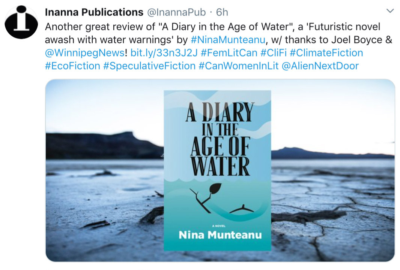Open the @AlienNextDoor mention
This screenshot has height=270, width=400.
click(x=320, y=66)
